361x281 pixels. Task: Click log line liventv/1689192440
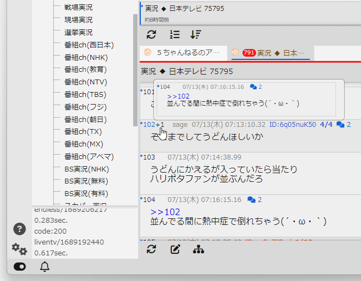69,242
